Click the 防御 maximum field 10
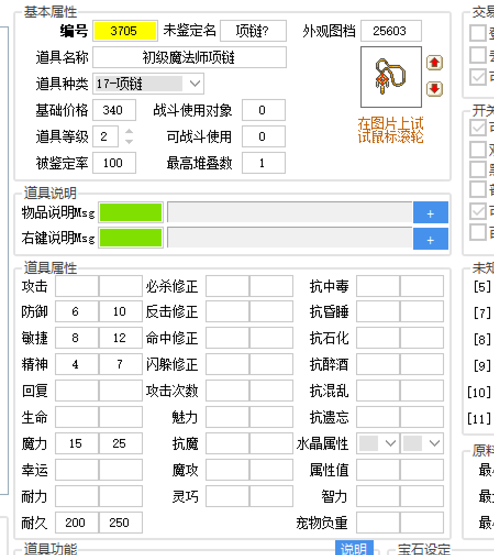 pos(120,311)
